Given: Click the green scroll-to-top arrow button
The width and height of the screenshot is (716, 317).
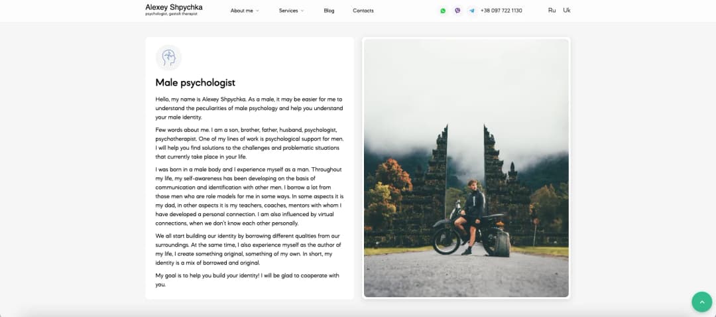Looking at the screenshot, I should (702, 302).
